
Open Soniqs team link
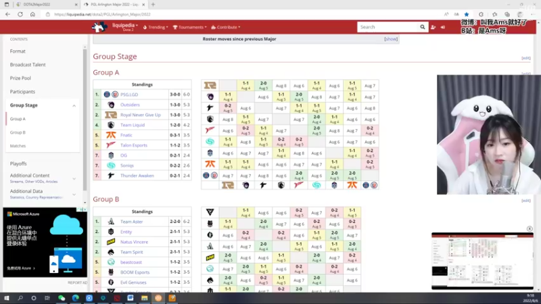127,166
